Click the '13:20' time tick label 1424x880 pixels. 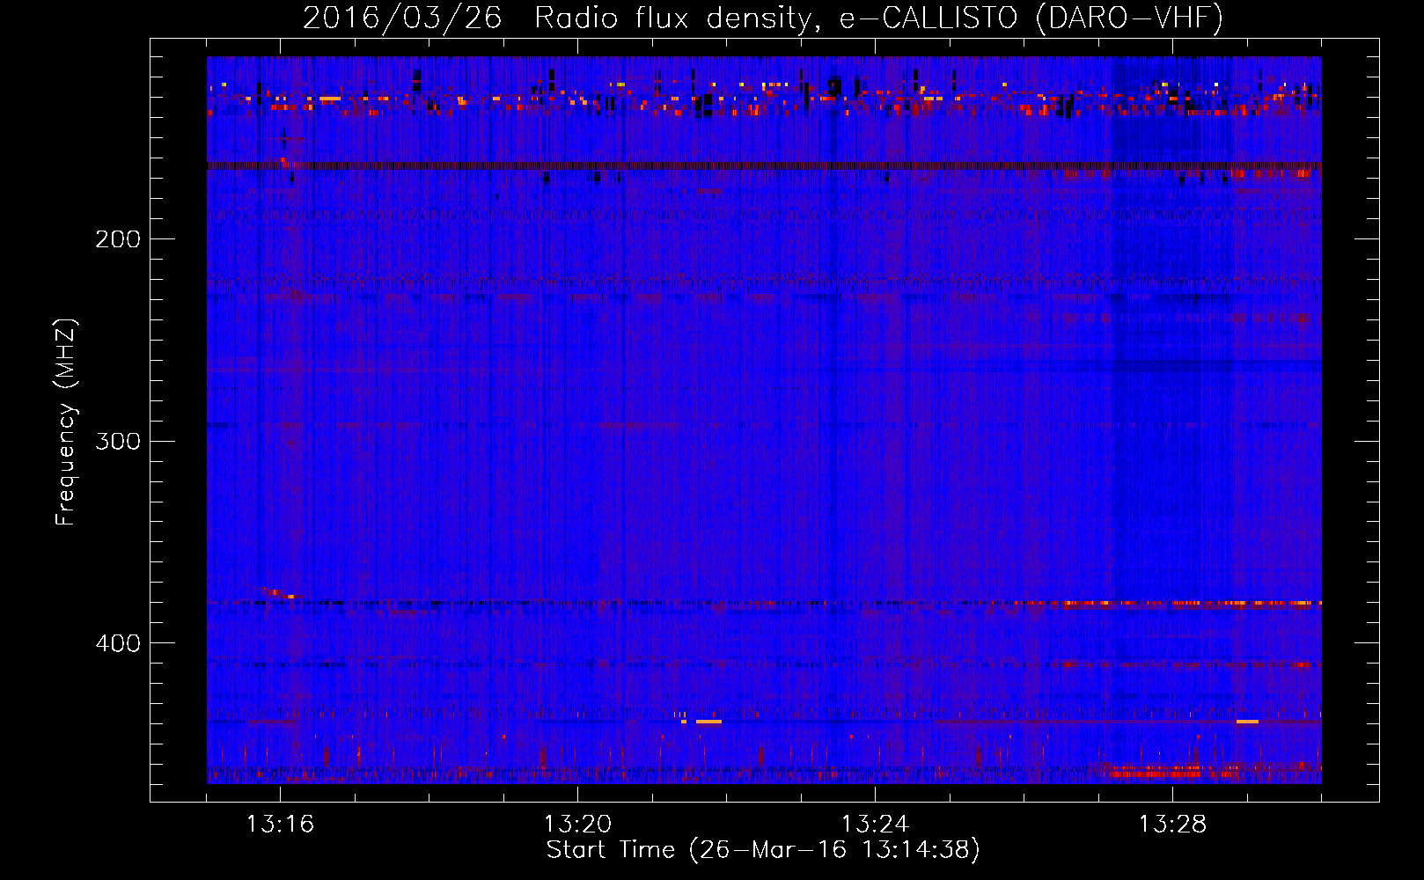pos(577,825)
